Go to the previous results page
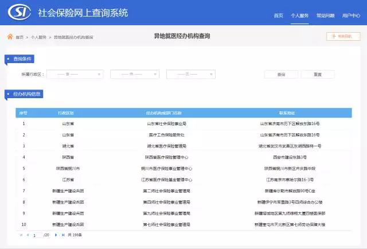This screenshot has height=249, width=367. point(27,235)
